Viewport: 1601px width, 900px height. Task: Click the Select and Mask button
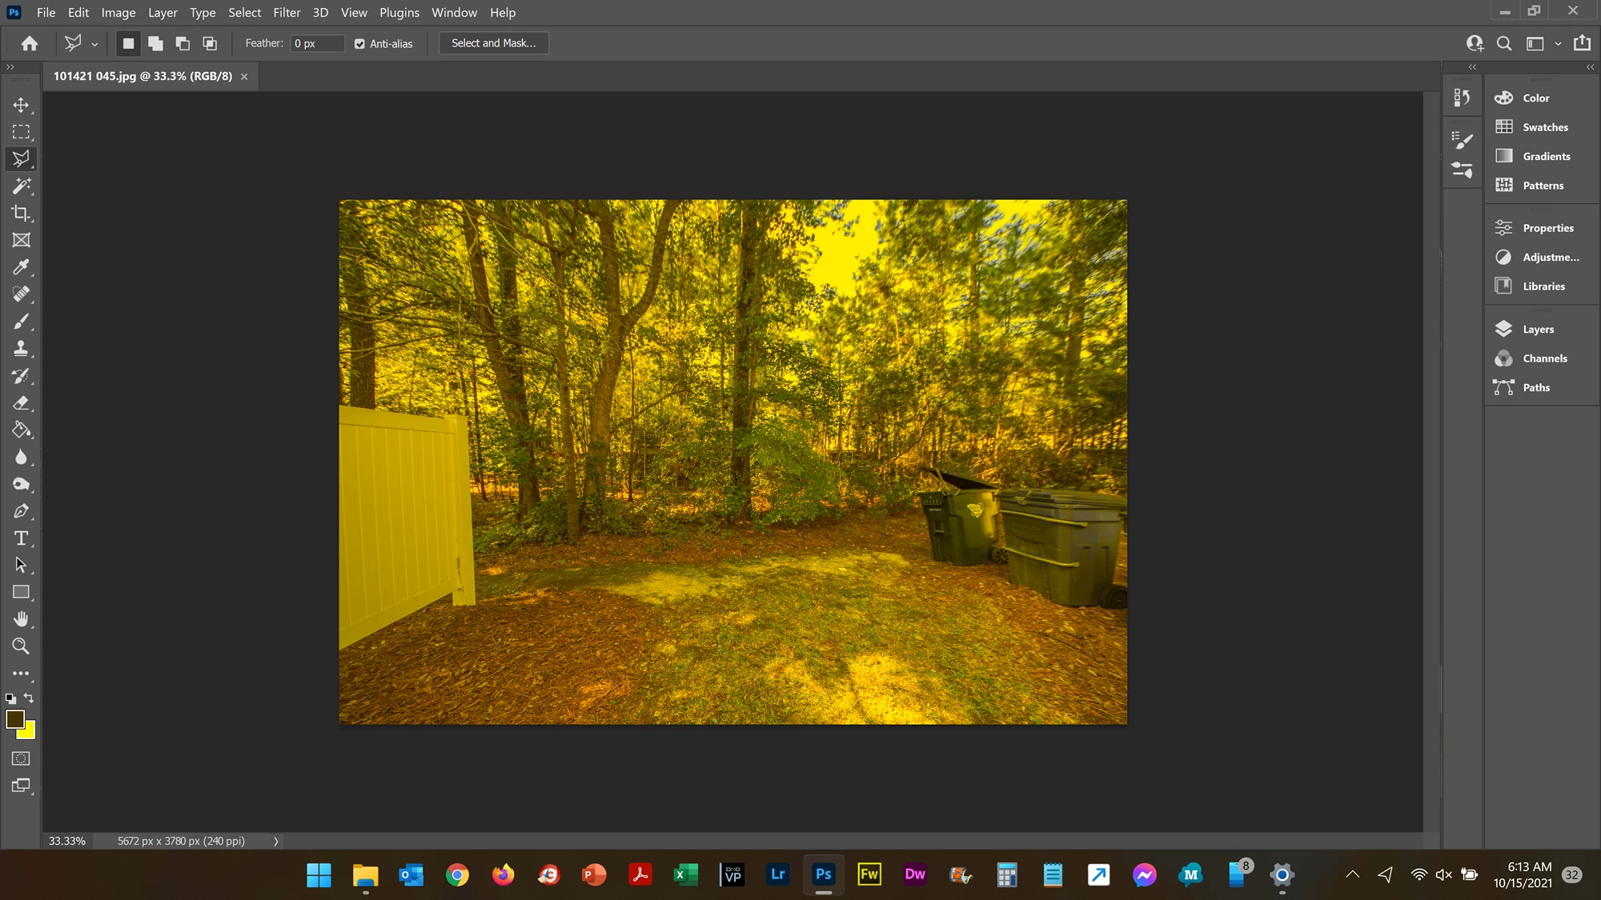(x=493, y=43)
